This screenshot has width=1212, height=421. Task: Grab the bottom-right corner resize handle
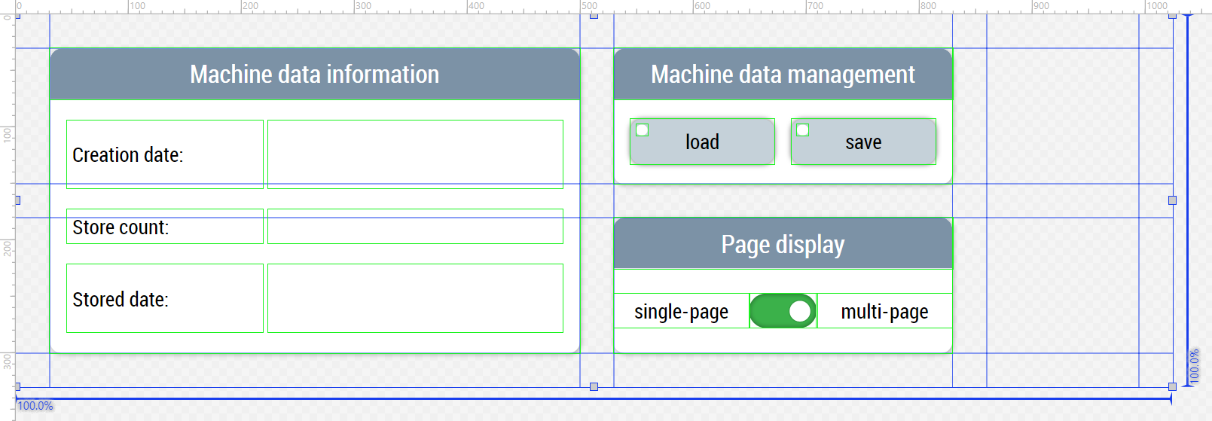click(x=1172, y=386)
